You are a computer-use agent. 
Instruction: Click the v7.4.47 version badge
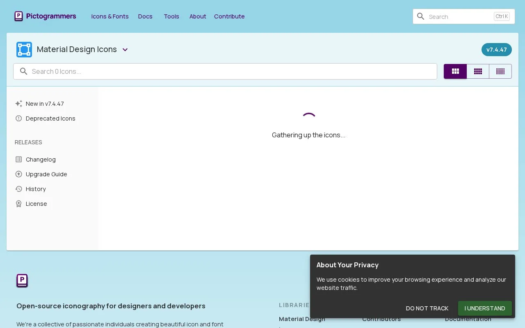[x=496, y=50]
